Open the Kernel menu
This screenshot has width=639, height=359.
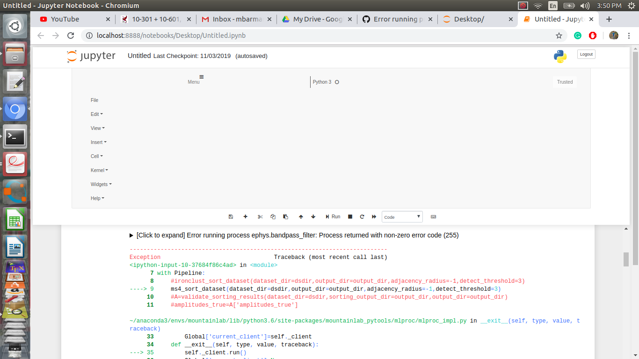click(x=99, y=170)
